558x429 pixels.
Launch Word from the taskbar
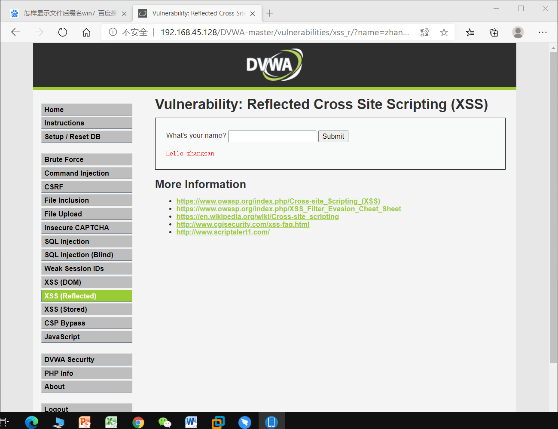click(x=191, y=422)
